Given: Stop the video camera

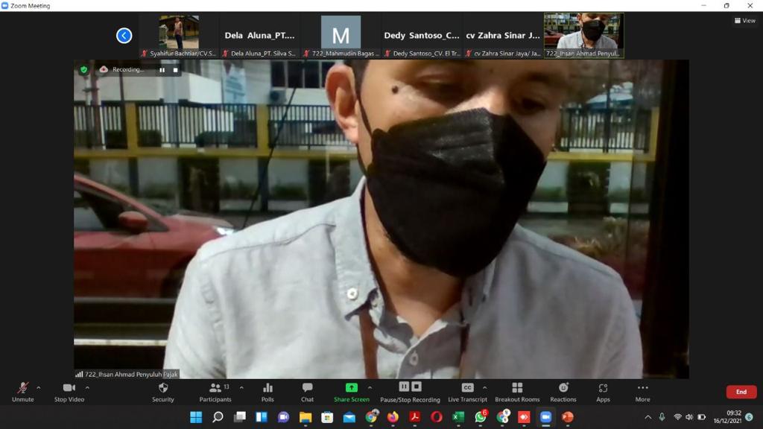Looking at the screenshot, I should 69,392.
